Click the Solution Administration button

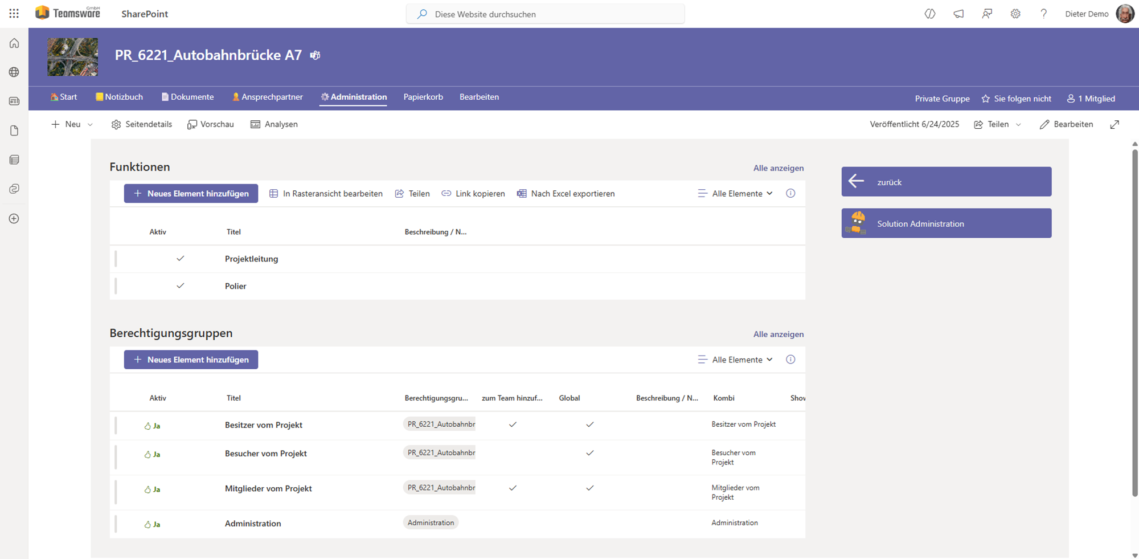(946, 223)
